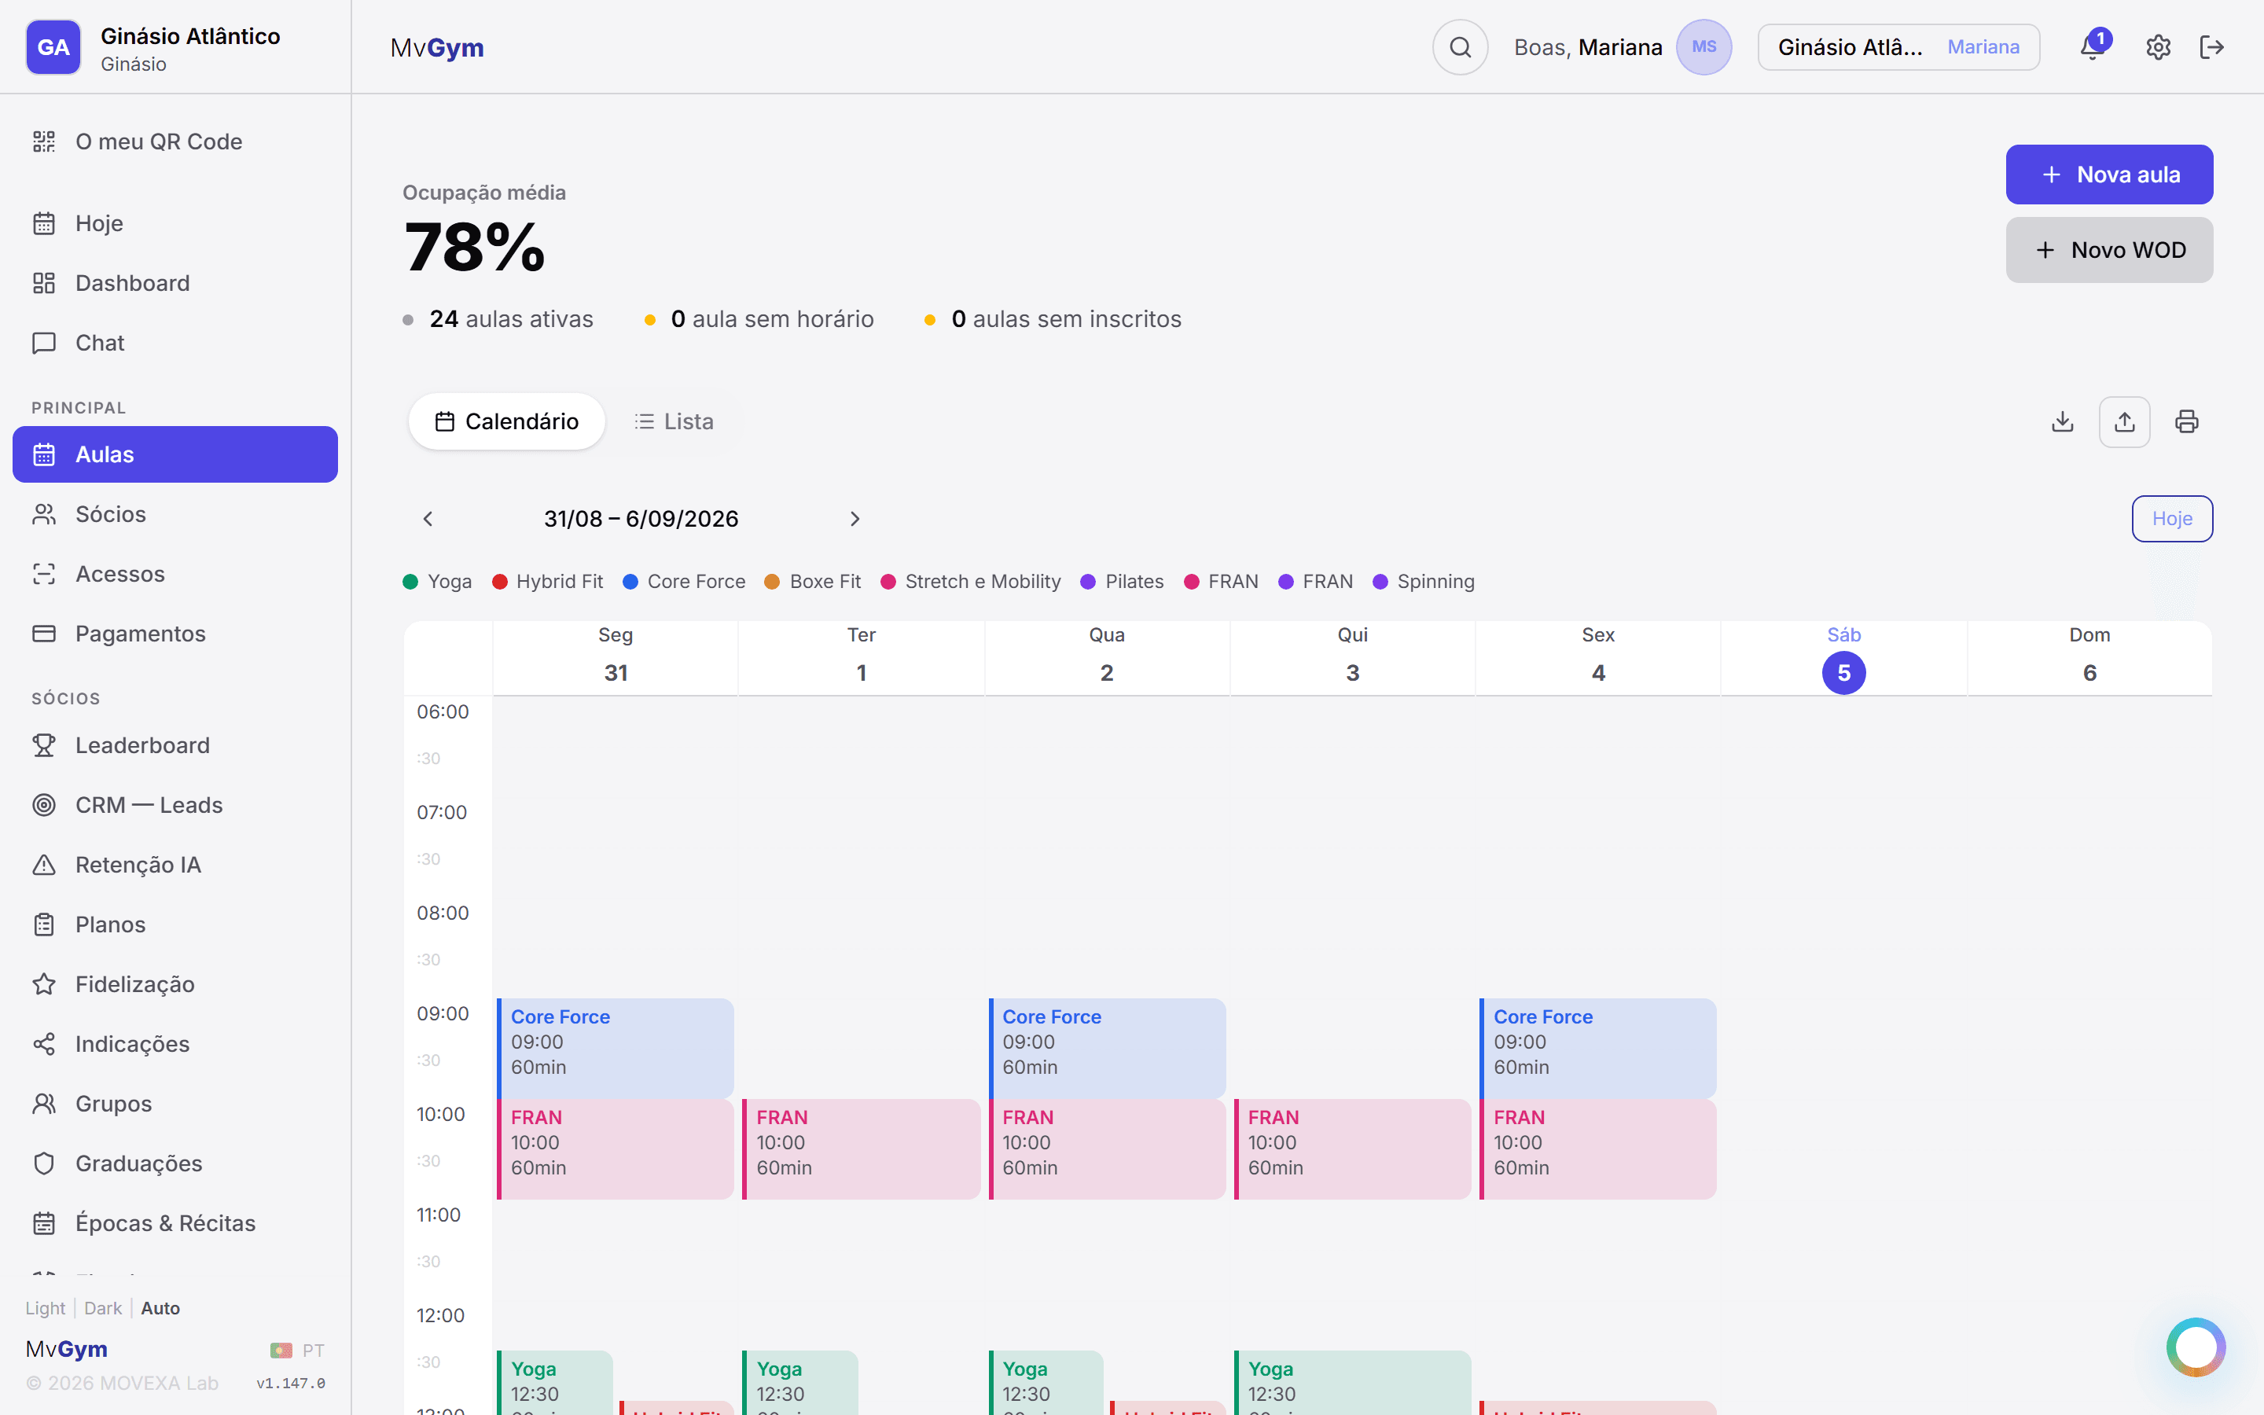Click the Chat speech bubble icon

[x=44, y=343]
